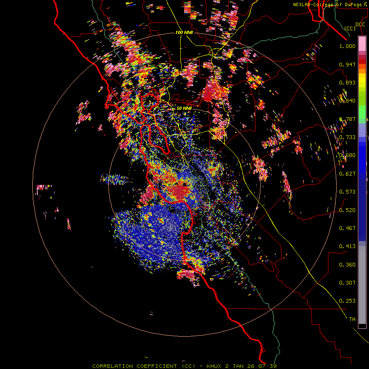
Task: Click the "KMUX" radar site identifier
Action: pos(215,366)
